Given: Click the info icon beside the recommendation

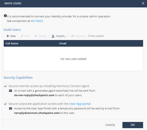Looking at the screenshot, I should coord(5,16).
